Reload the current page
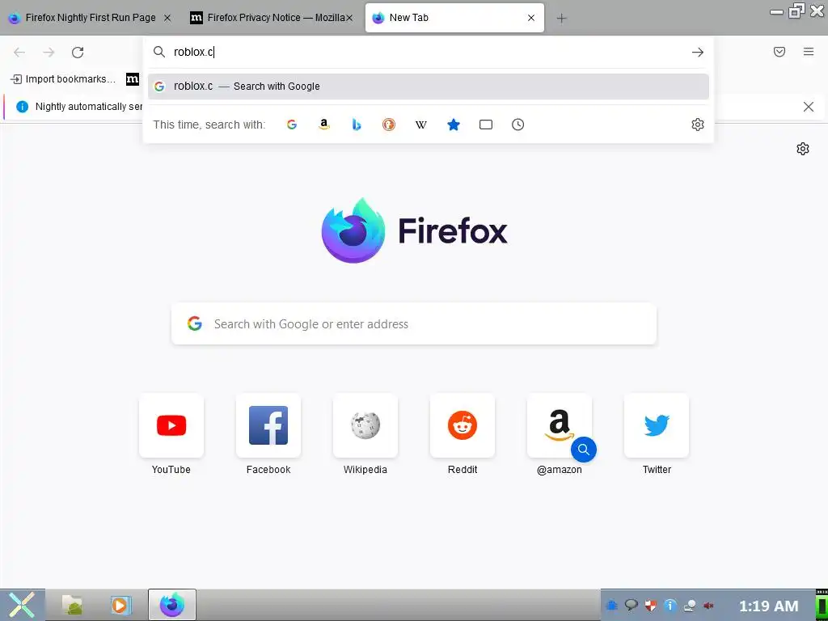Viewport: 828px width, 621px height. pyautogui.click(x=78, y=52)
